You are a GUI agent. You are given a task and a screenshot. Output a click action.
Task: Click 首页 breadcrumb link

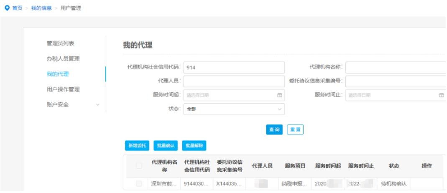pos(17,8)
